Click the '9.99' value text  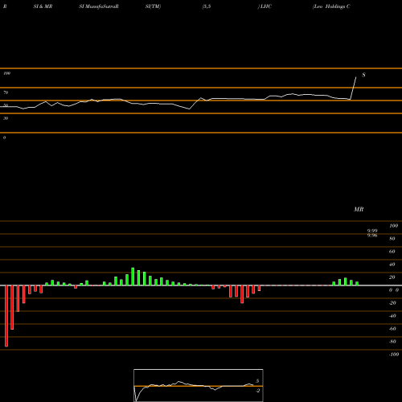(372, 231)
